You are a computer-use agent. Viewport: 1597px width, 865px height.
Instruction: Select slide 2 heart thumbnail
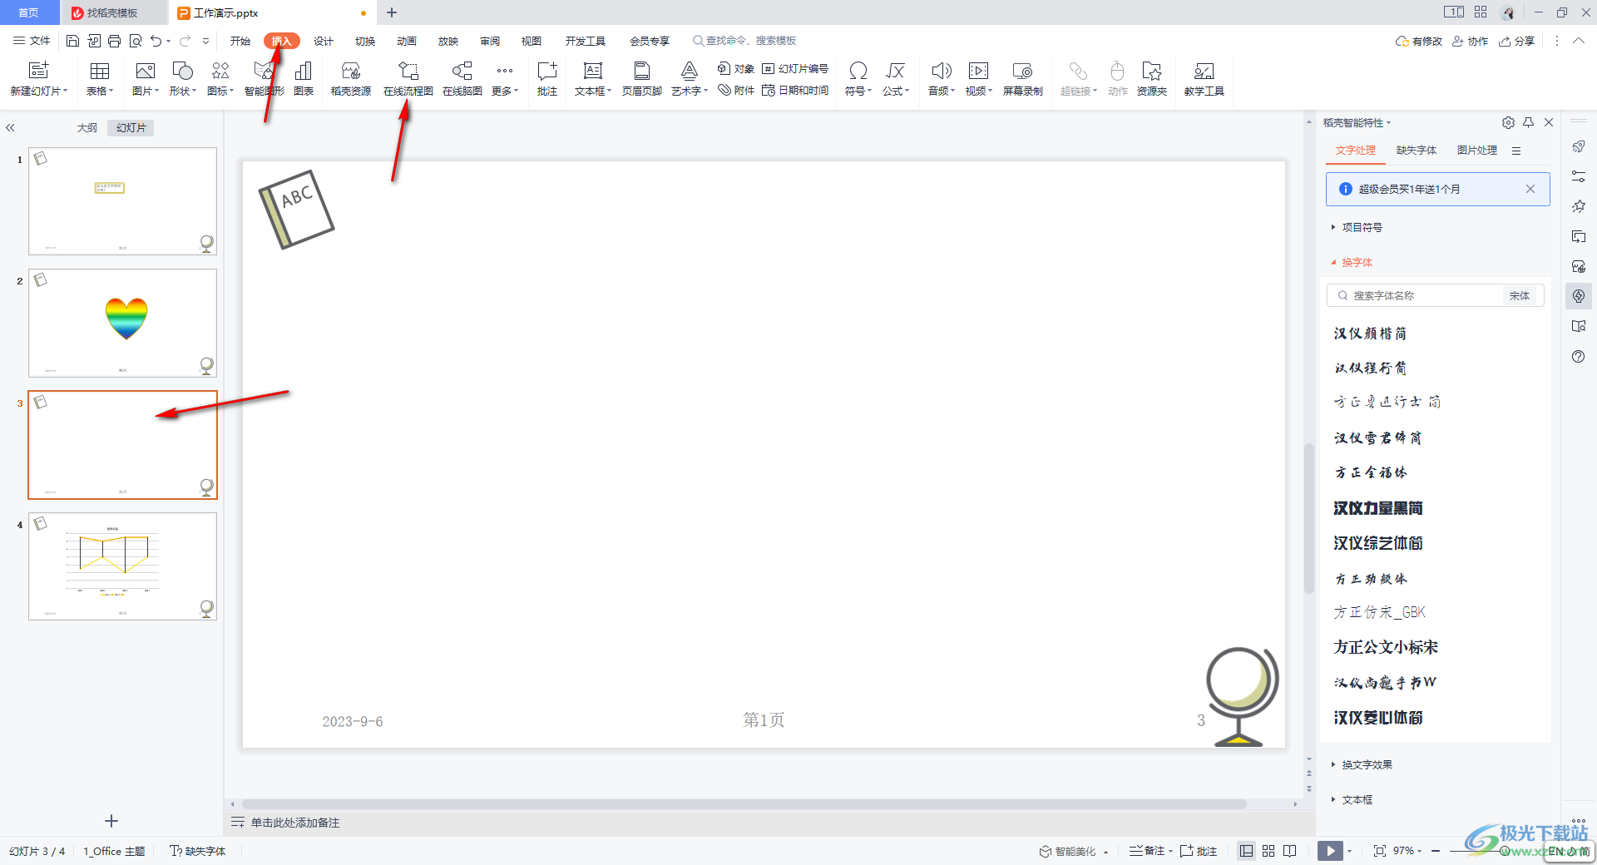(123, 323)
